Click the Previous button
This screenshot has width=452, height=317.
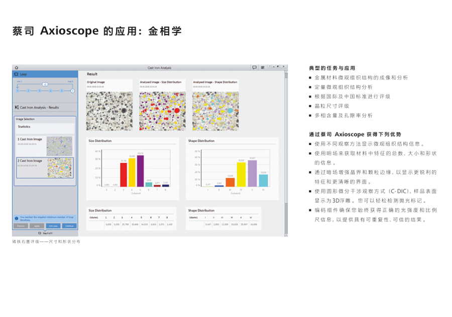21,226
